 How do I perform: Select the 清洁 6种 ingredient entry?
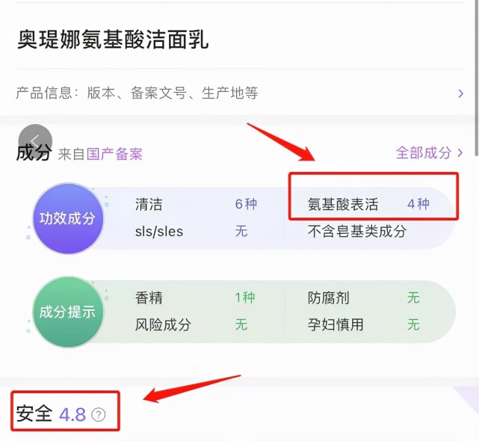click(x=196, y=204)
